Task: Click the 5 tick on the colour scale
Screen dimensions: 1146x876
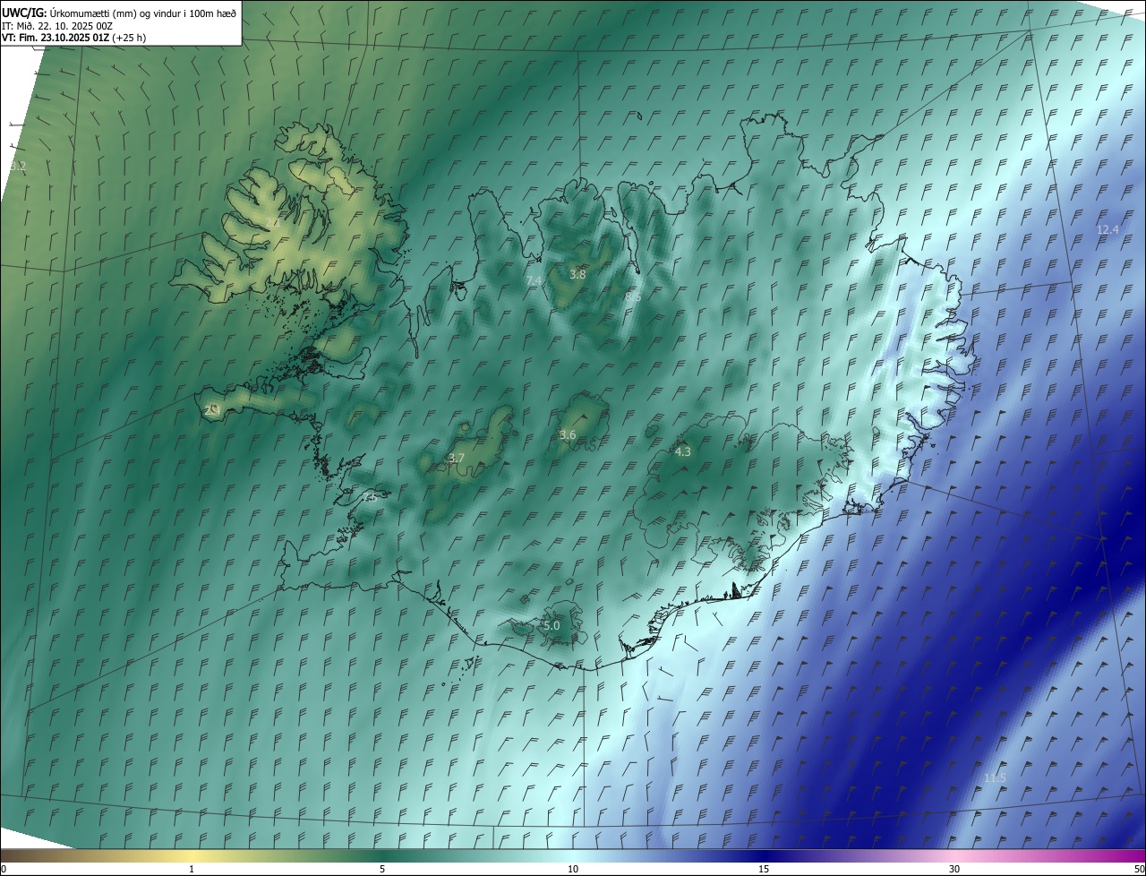Action: [382, 869]
